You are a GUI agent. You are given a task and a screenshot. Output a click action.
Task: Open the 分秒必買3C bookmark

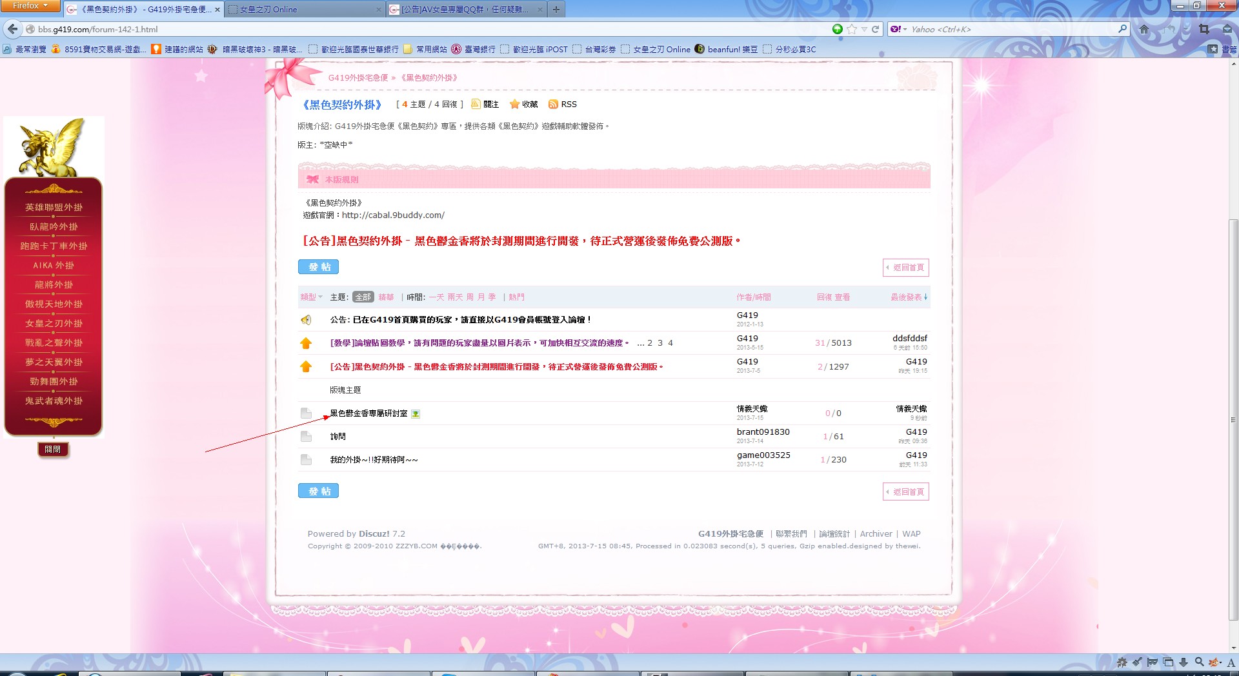coord(789,49)
